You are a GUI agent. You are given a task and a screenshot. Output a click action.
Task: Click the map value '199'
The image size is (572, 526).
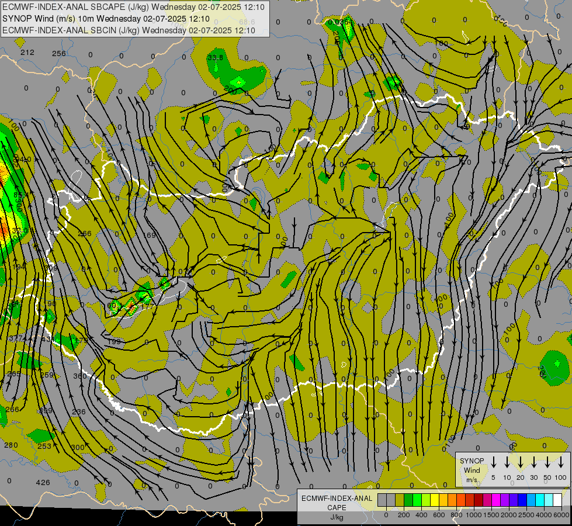coord(114,342)
